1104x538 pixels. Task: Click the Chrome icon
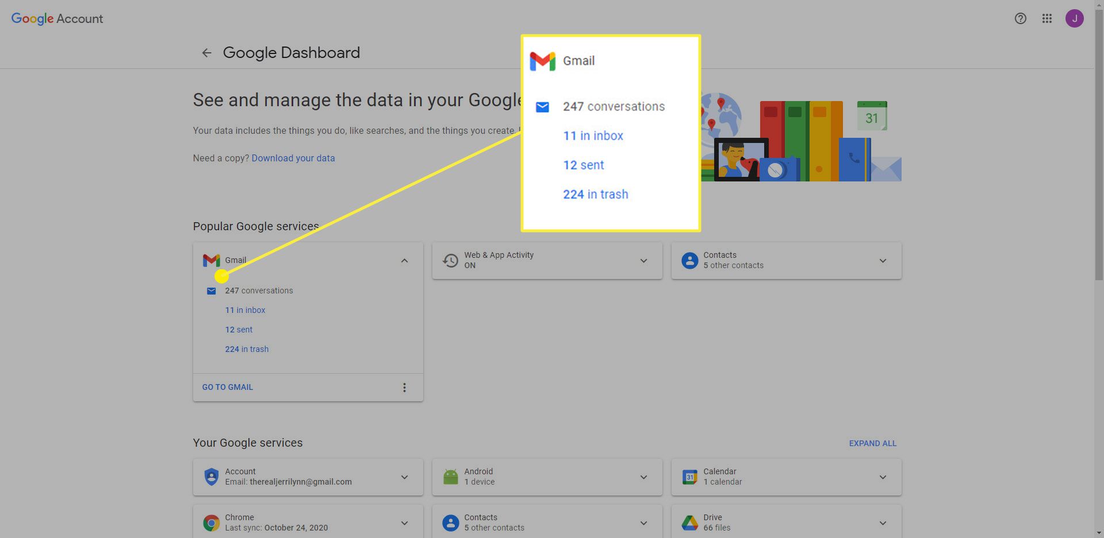pos(211,523)
